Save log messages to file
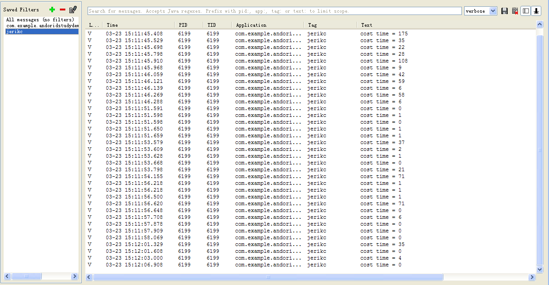 (505, 11)
